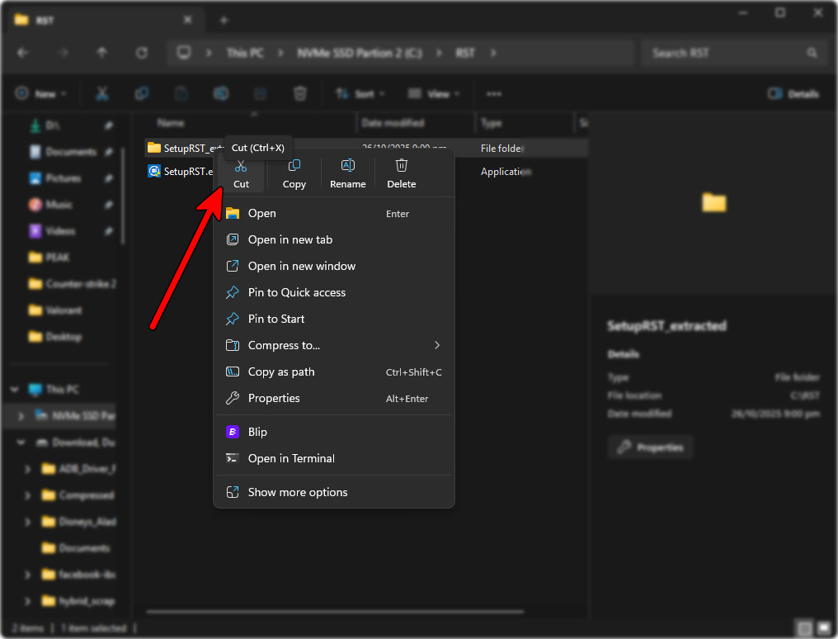
Task: Open the View dropdown
Action: pyautogui.click(x=434, y=93)
